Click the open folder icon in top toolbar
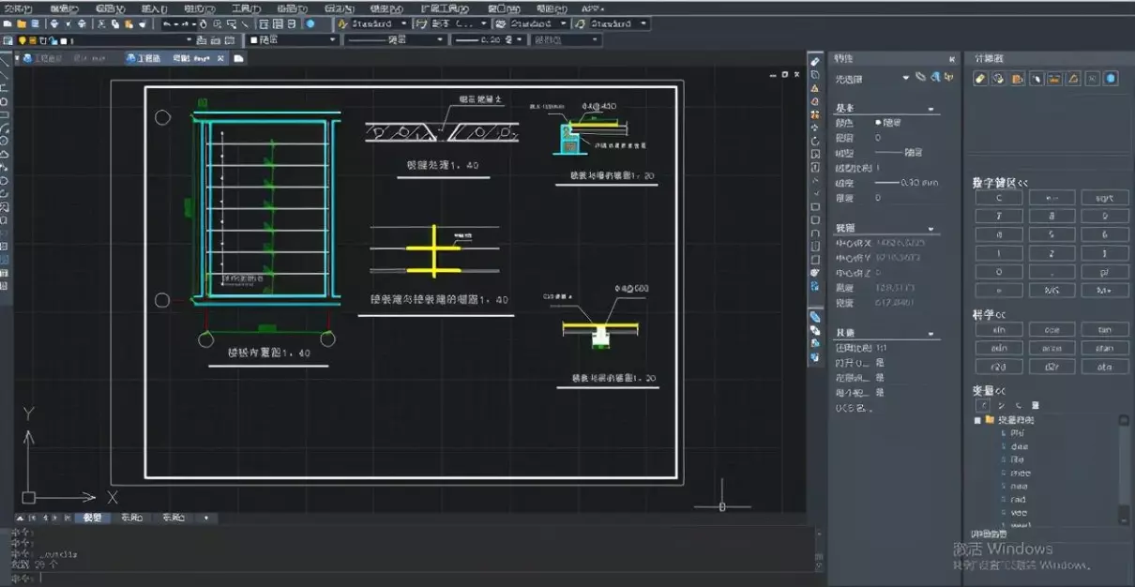1135x587 pixels. coord(20,23)
